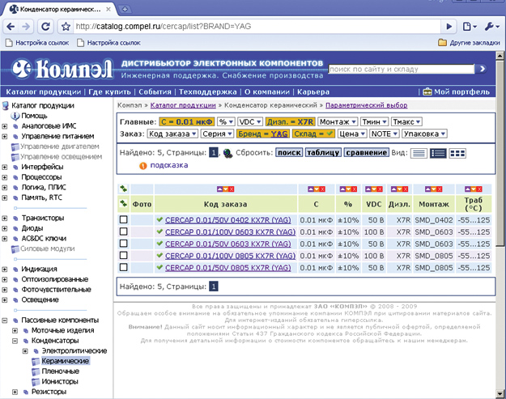
Task: Click the Компэл logo
Action: [x=62, y=69]
